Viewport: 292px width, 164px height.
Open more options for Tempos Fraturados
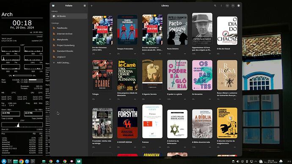pos(135,54)
